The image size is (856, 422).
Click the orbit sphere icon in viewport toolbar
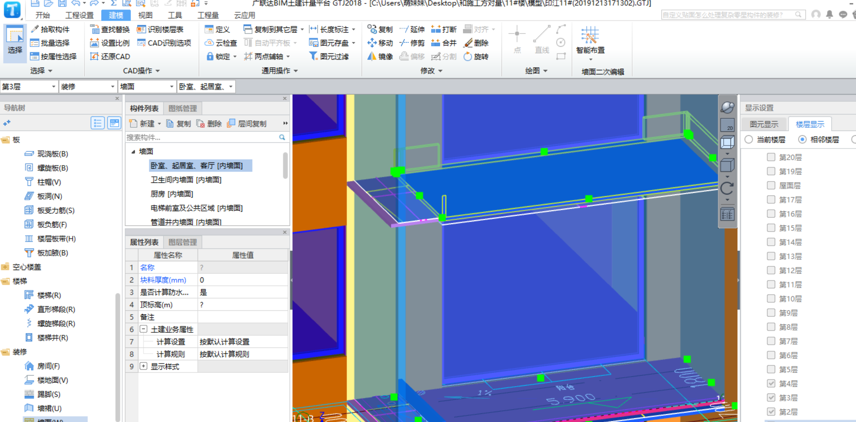click(728, 108)
